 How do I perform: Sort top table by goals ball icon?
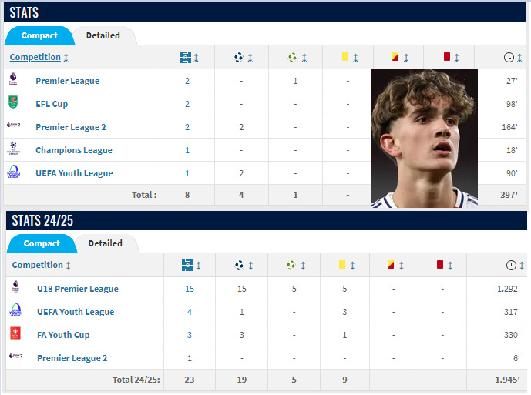239,58
